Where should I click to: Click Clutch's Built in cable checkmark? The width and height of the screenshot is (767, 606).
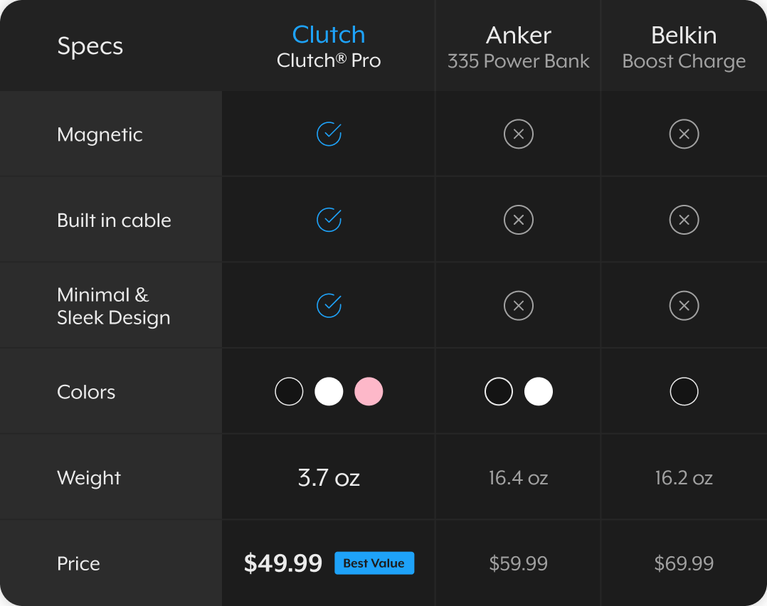coord(329,220)
